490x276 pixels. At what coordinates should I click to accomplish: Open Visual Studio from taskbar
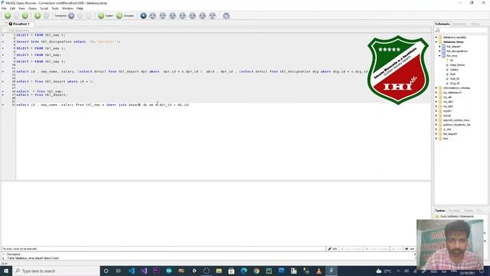pyautogui.click(x=144, y=271)
